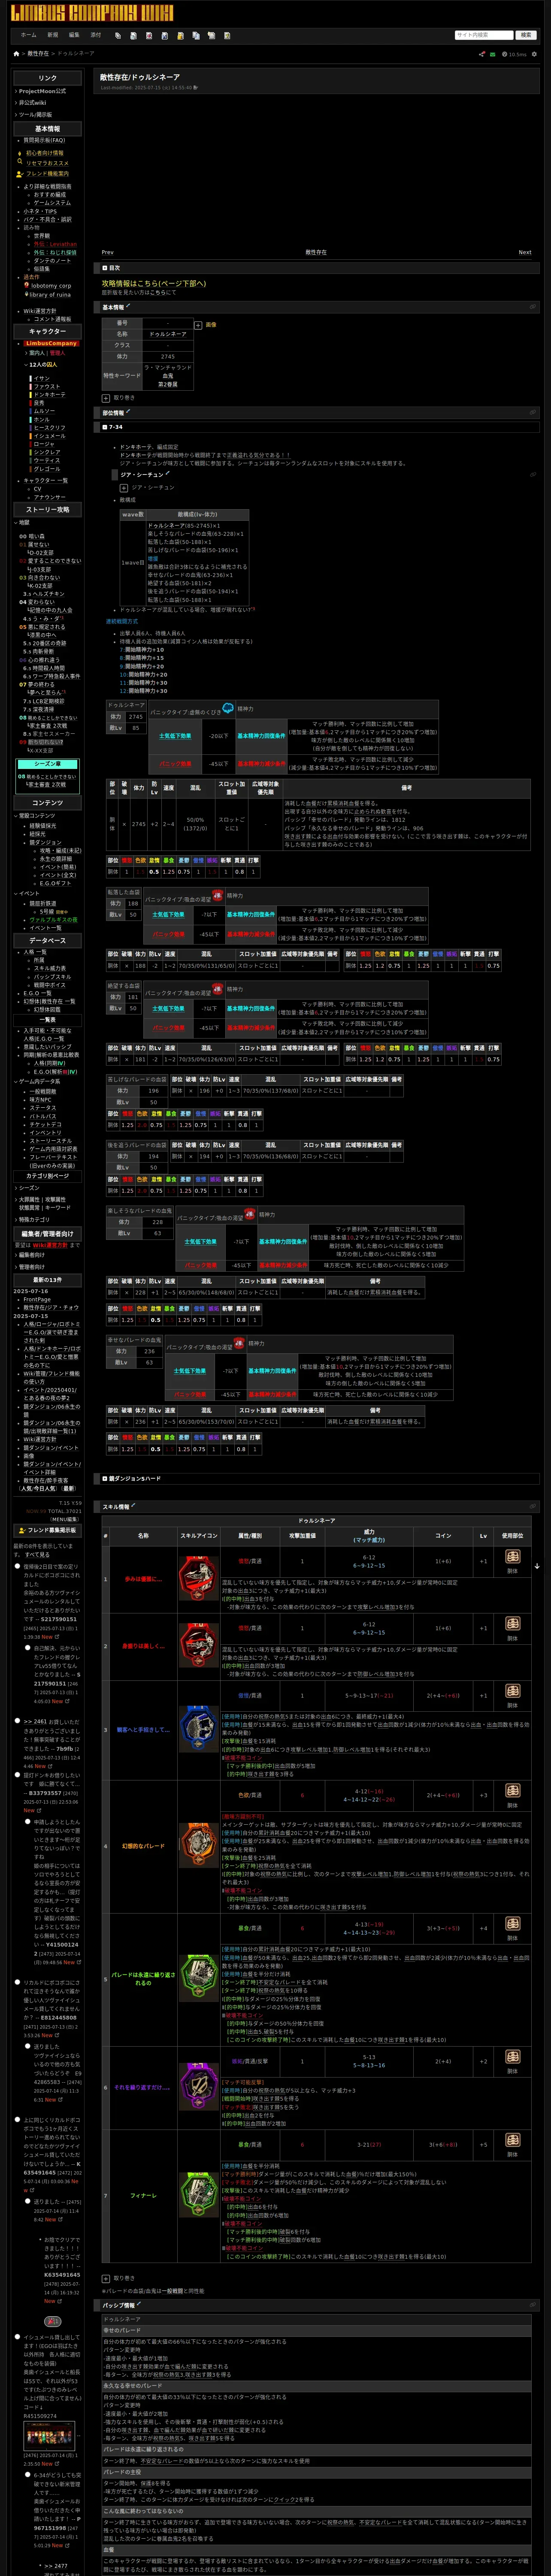Expand the ジア・シーチュン plus box

coord(124,488)
